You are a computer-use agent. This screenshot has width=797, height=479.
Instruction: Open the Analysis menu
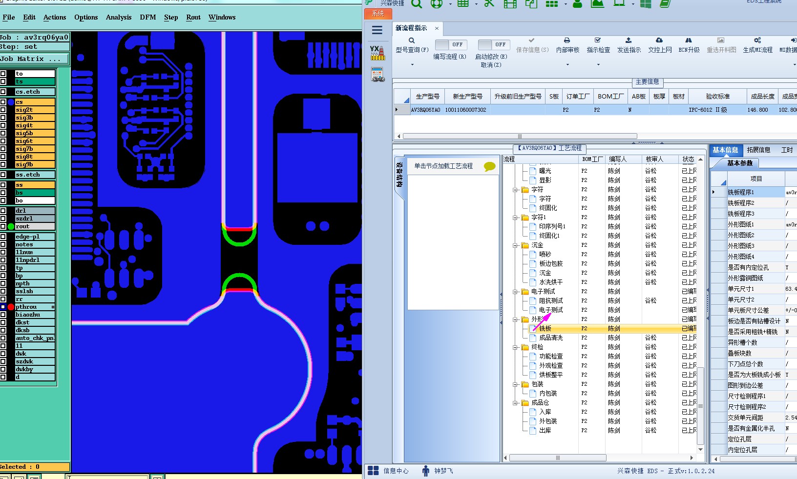pos(119,17)
